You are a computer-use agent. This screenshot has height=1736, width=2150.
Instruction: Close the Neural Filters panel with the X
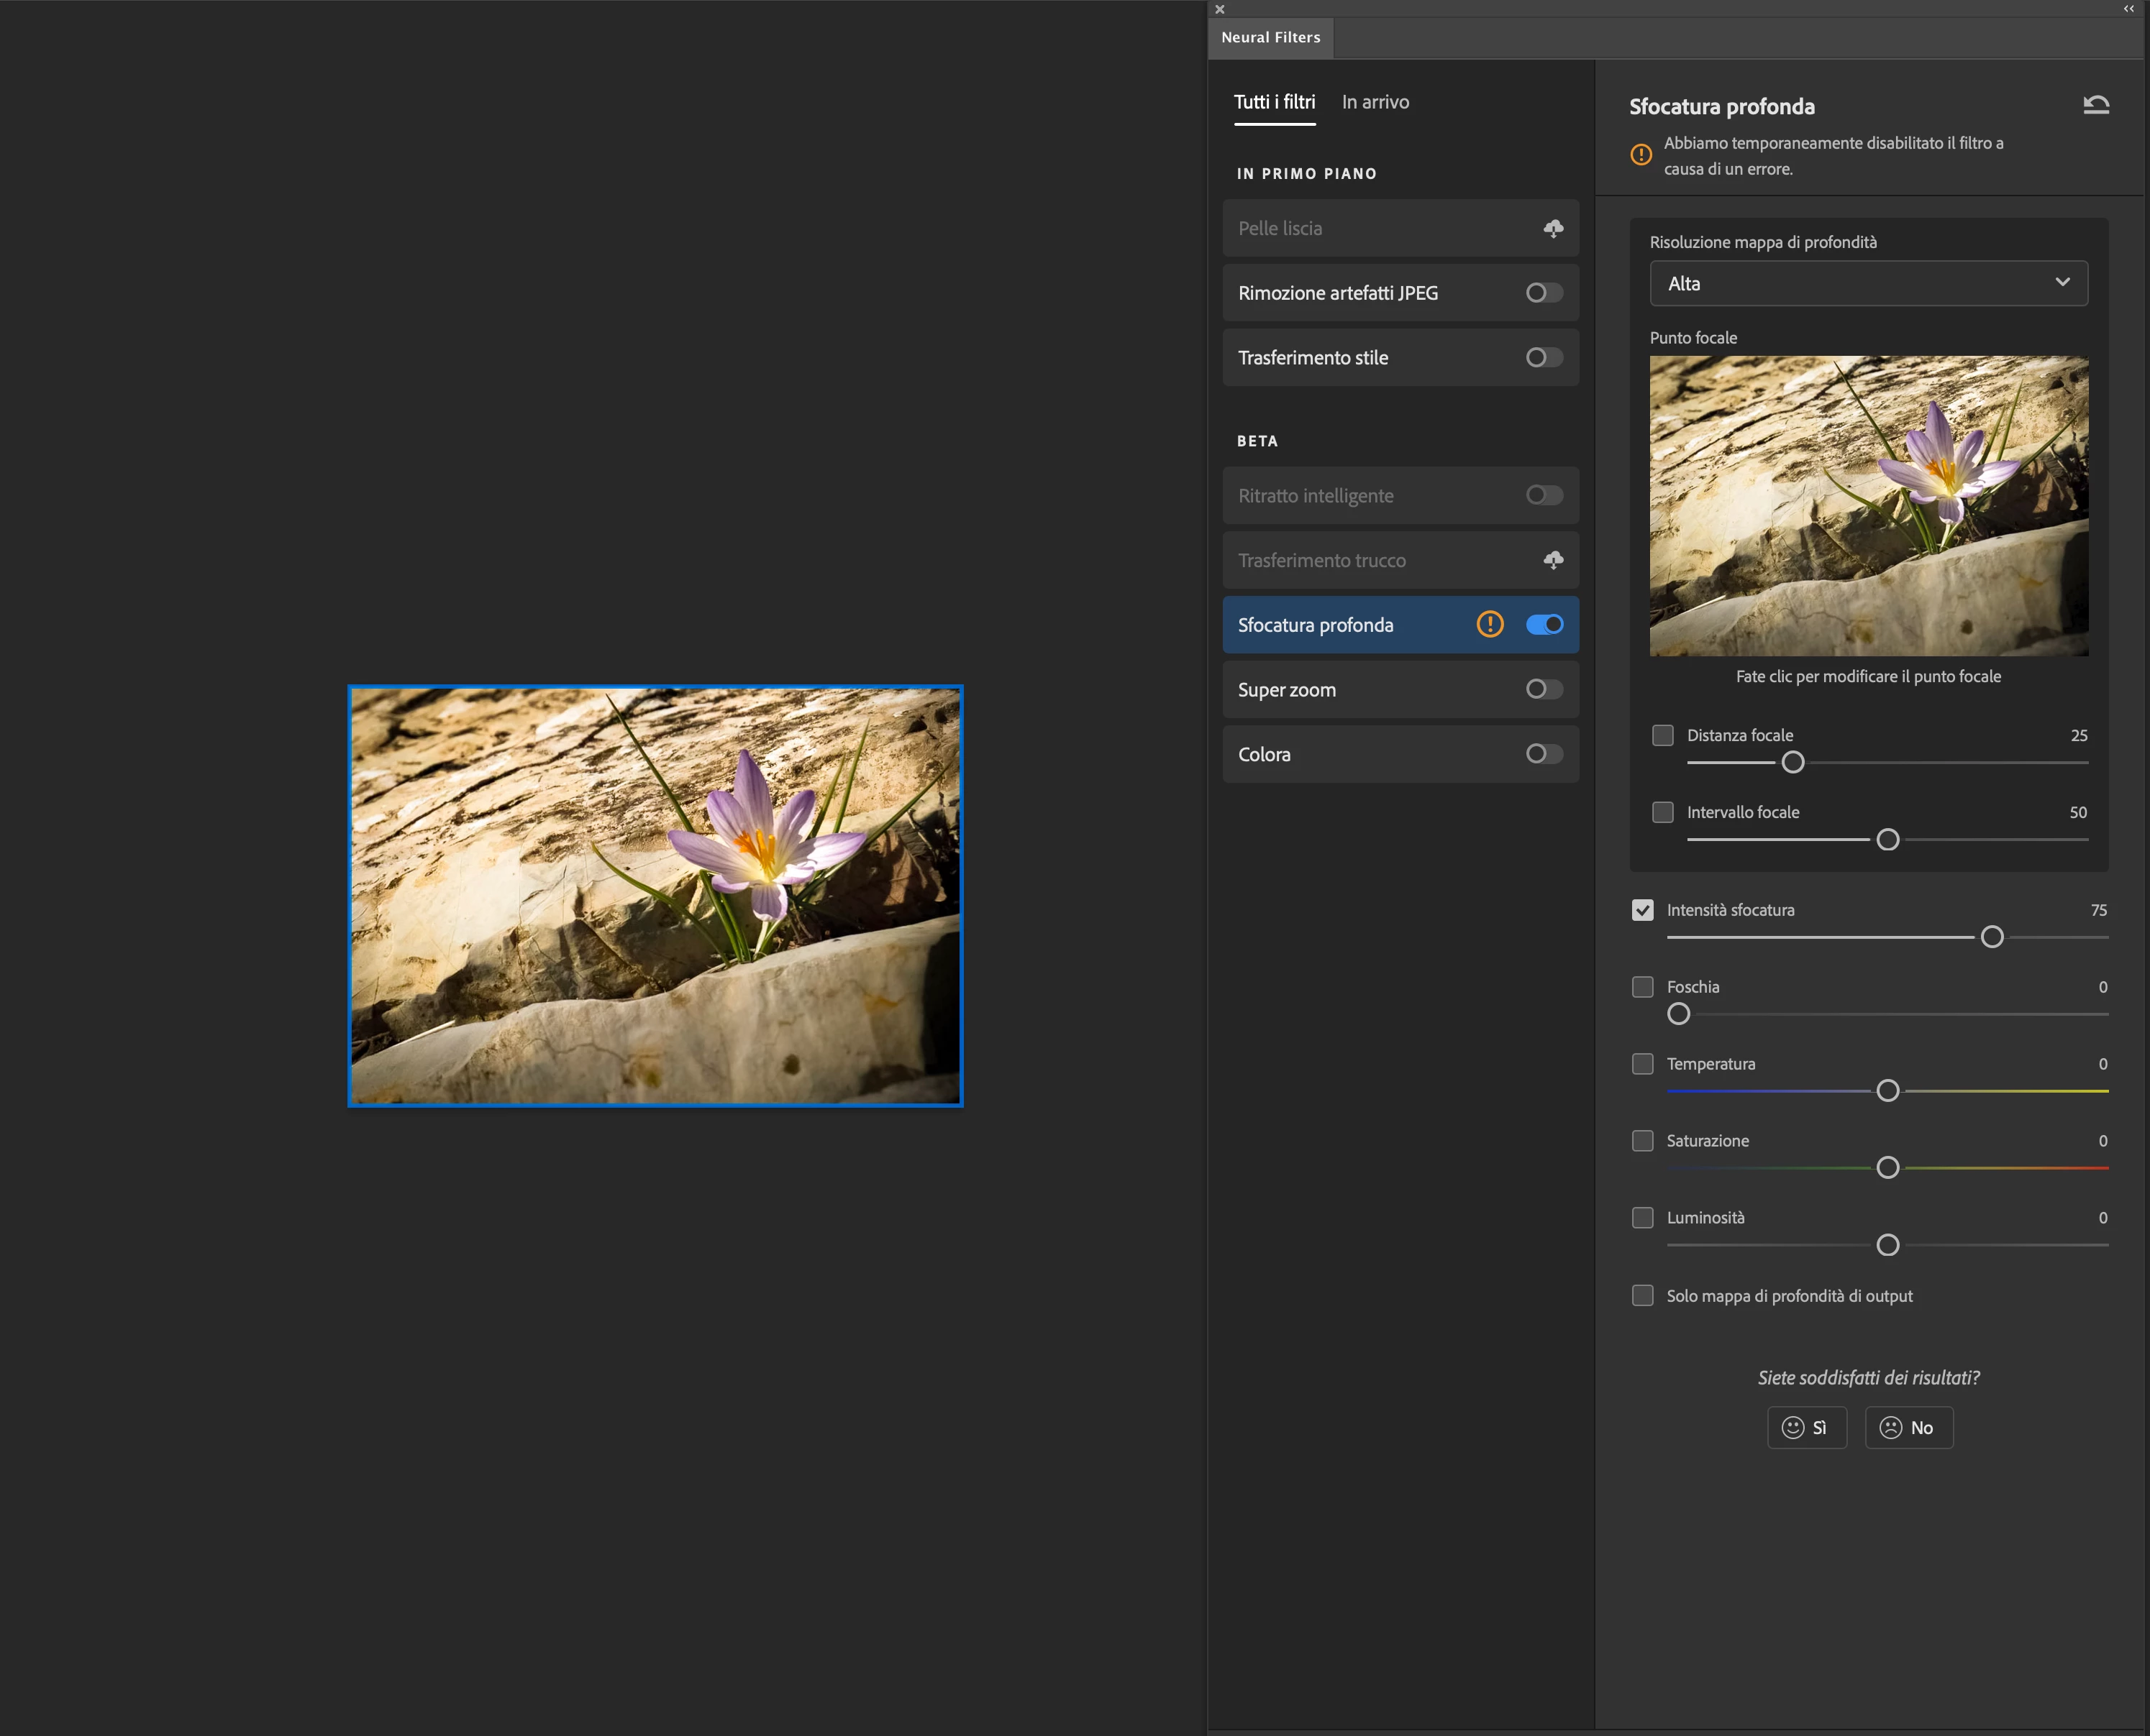[x=1219, y=10]
